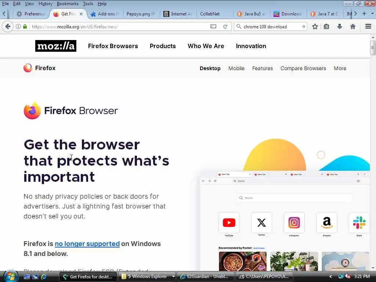376x282 pixels.
Task: Open the Bookmarks menu
Action: (68, 4)
